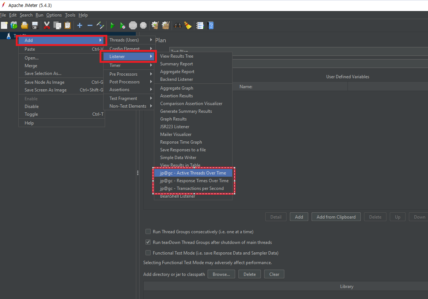
Task: Choose Response Time Graph listener
Action: point(193,142)
